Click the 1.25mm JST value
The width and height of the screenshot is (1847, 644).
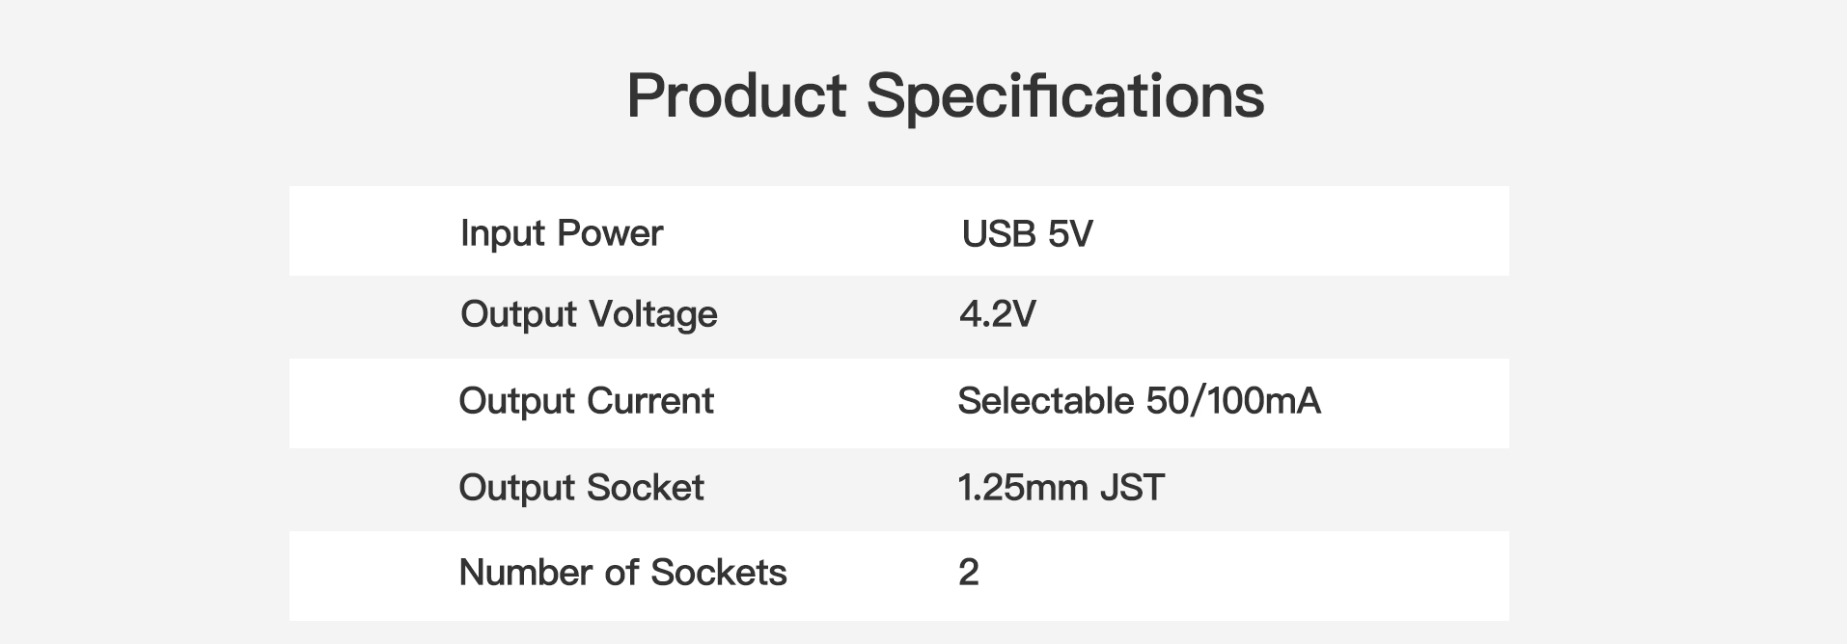coord(1061,488)
